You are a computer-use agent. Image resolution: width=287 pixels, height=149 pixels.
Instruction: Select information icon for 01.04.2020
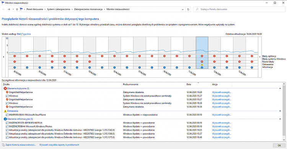point(64,67)
